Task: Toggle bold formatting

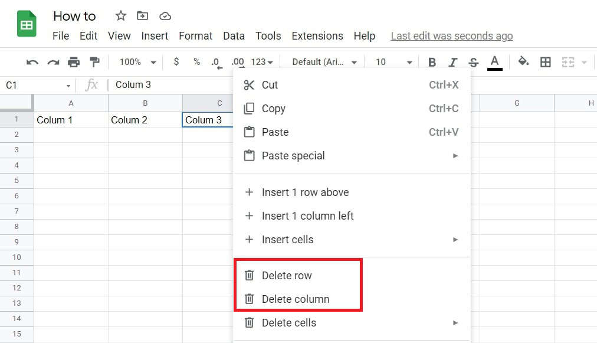Action: pos(432,62)
